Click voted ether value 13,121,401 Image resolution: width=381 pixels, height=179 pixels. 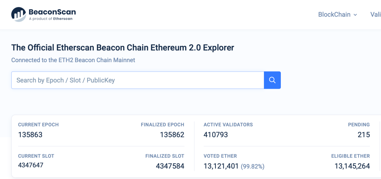pyautogui.click(x=221, y=166)
